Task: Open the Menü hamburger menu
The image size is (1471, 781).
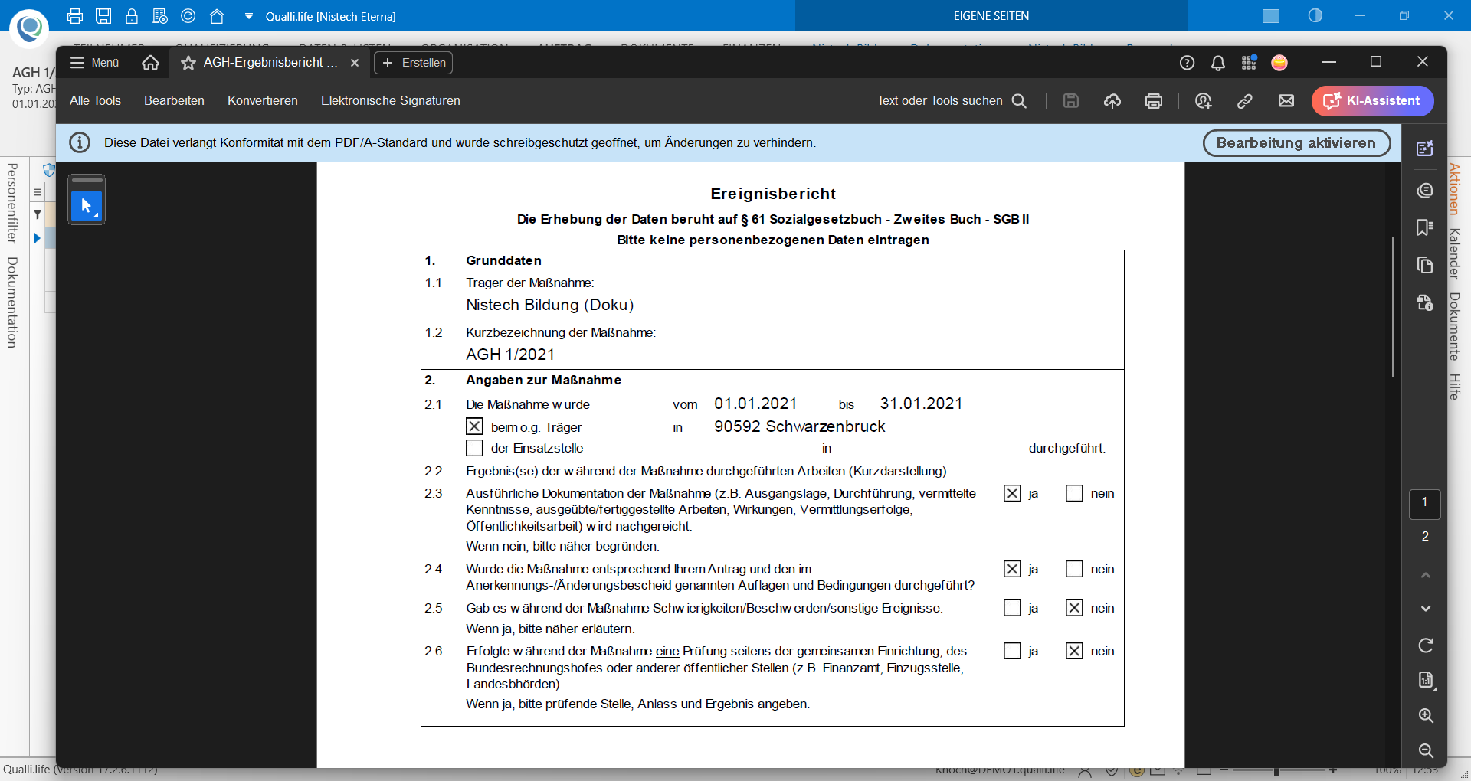Action: pyautogui.click(x=94, y=63)
